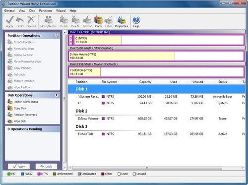Choose Copy Disk operation
248x185 pixels.
coord(17,108)
